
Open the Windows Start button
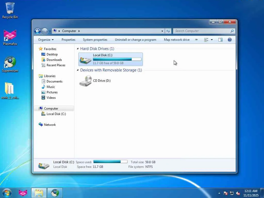(7, 193)
